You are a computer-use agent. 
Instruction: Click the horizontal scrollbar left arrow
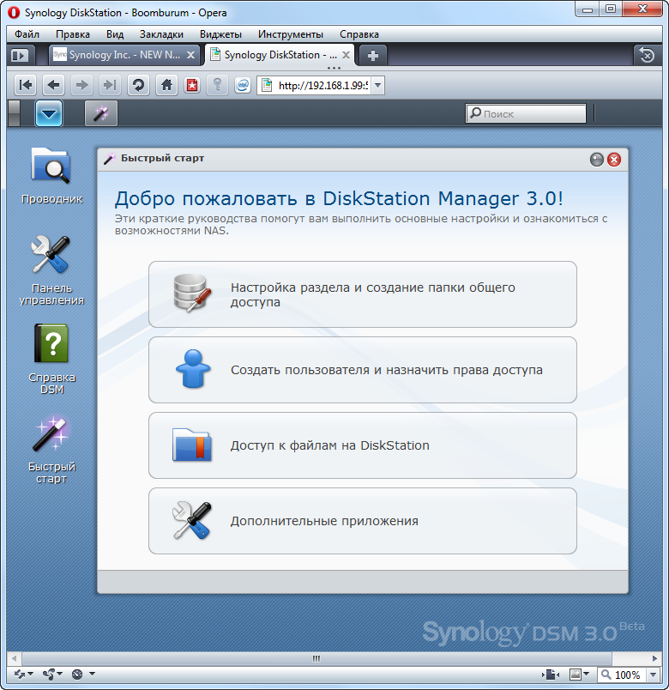coord(14,658)
